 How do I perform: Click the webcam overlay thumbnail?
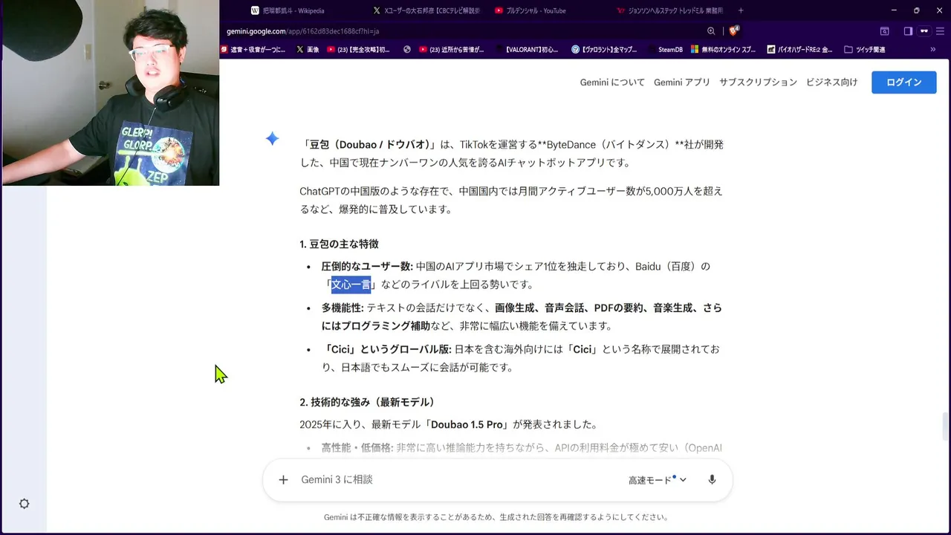point(110,92)
